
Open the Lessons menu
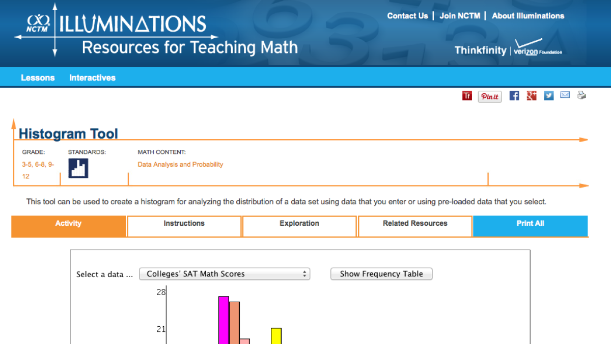coord(38,77)
